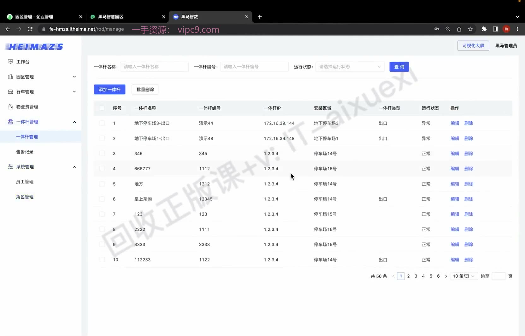Click the zoom magnifier icon in address bar
525x336 pixels.
pos(448,29)
